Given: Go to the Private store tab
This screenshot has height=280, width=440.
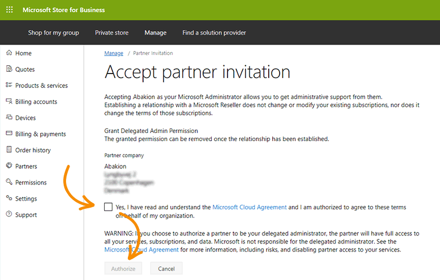Looking at the screenshot, I should (x=112, y=32).
